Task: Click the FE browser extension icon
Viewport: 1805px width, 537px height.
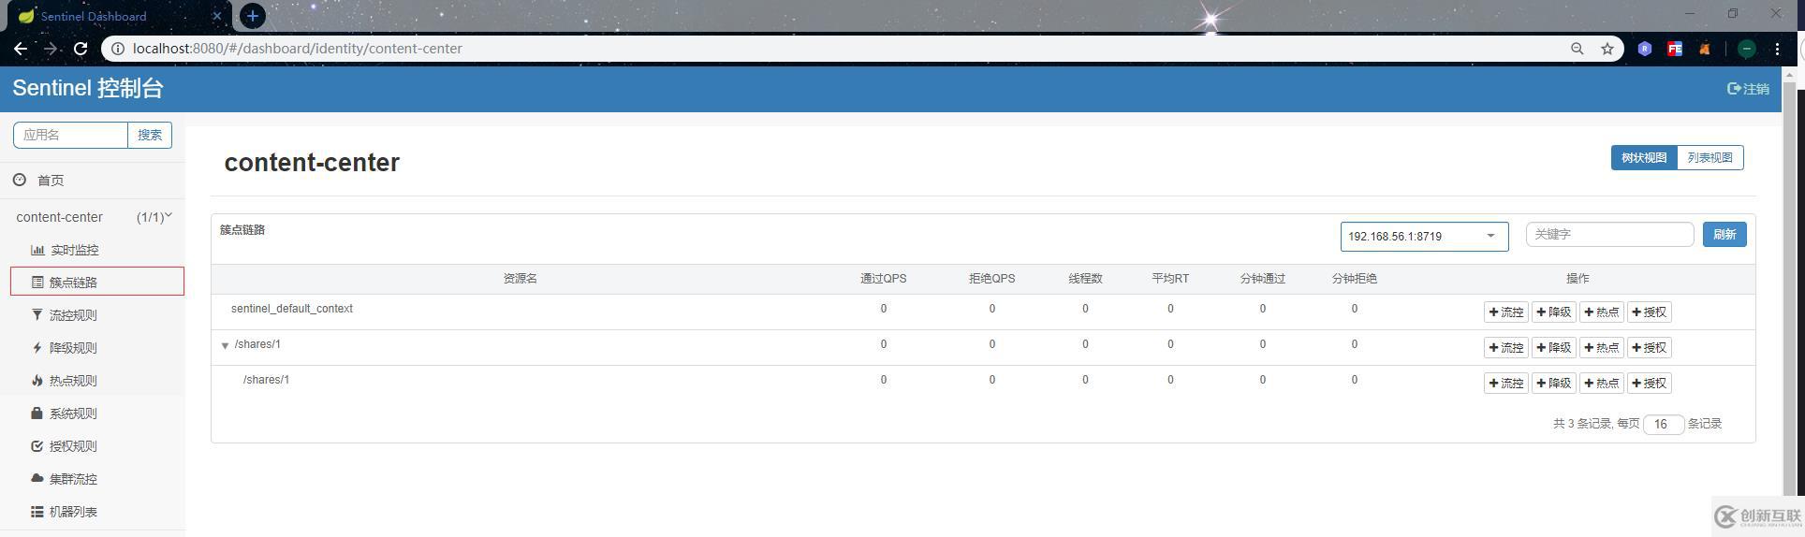Action: pyautogui.click(x=1675, y=49)
